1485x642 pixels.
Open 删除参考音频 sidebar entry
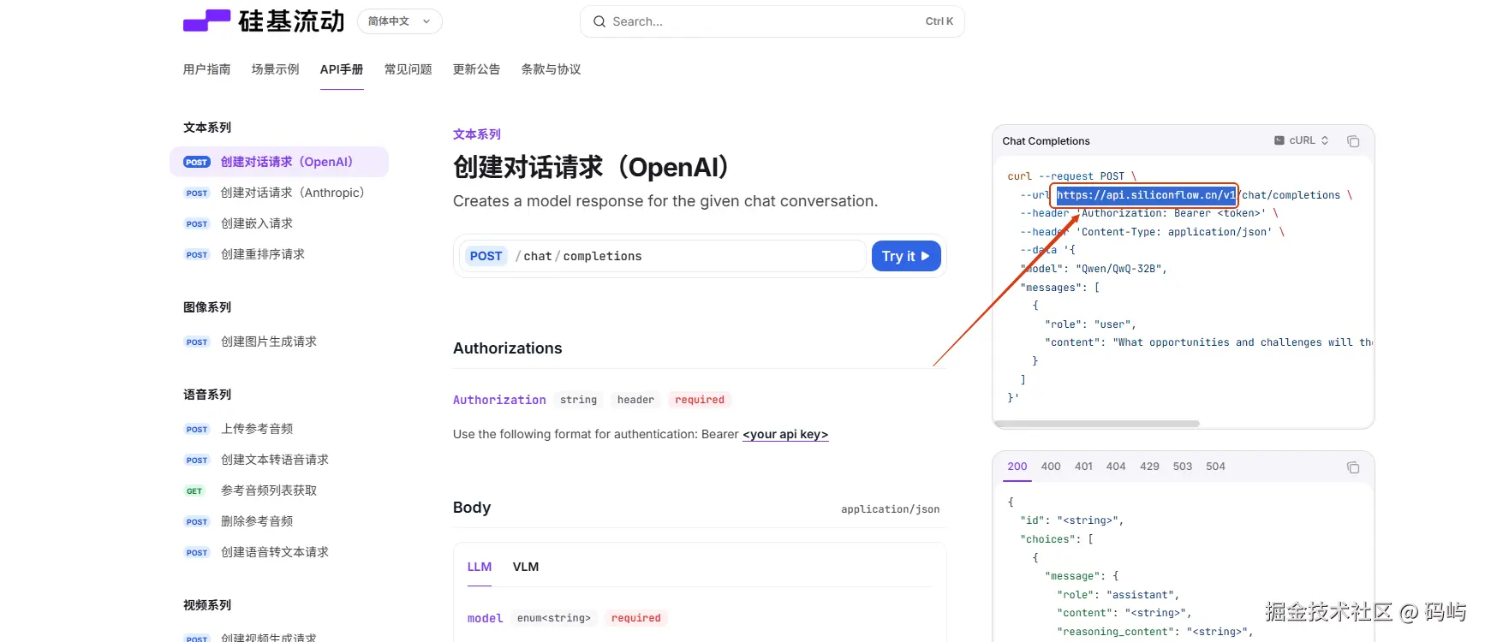(279, 521)
